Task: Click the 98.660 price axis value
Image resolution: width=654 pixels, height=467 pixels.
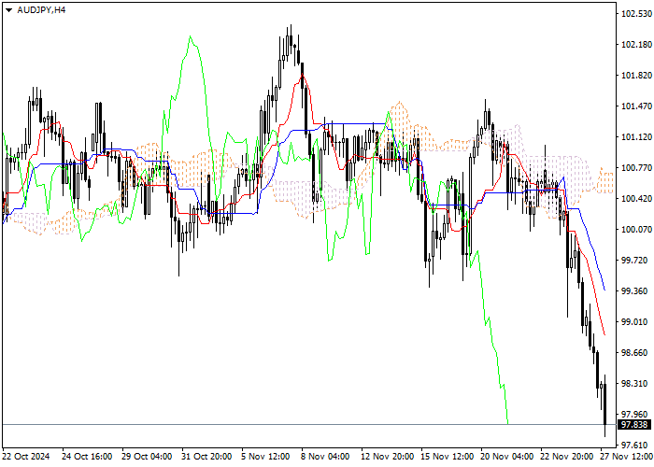Action: tap(634, 353)
